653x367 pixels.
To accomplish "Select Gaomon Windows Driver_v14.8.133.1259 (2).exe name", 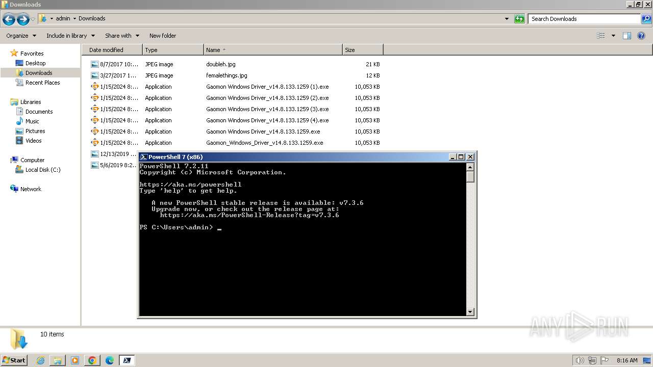I will point(267,98).
